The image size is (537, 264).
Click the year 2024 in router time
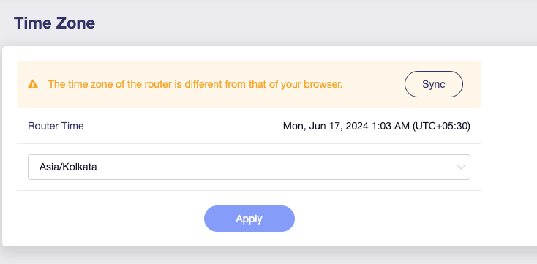pos(357,127)
